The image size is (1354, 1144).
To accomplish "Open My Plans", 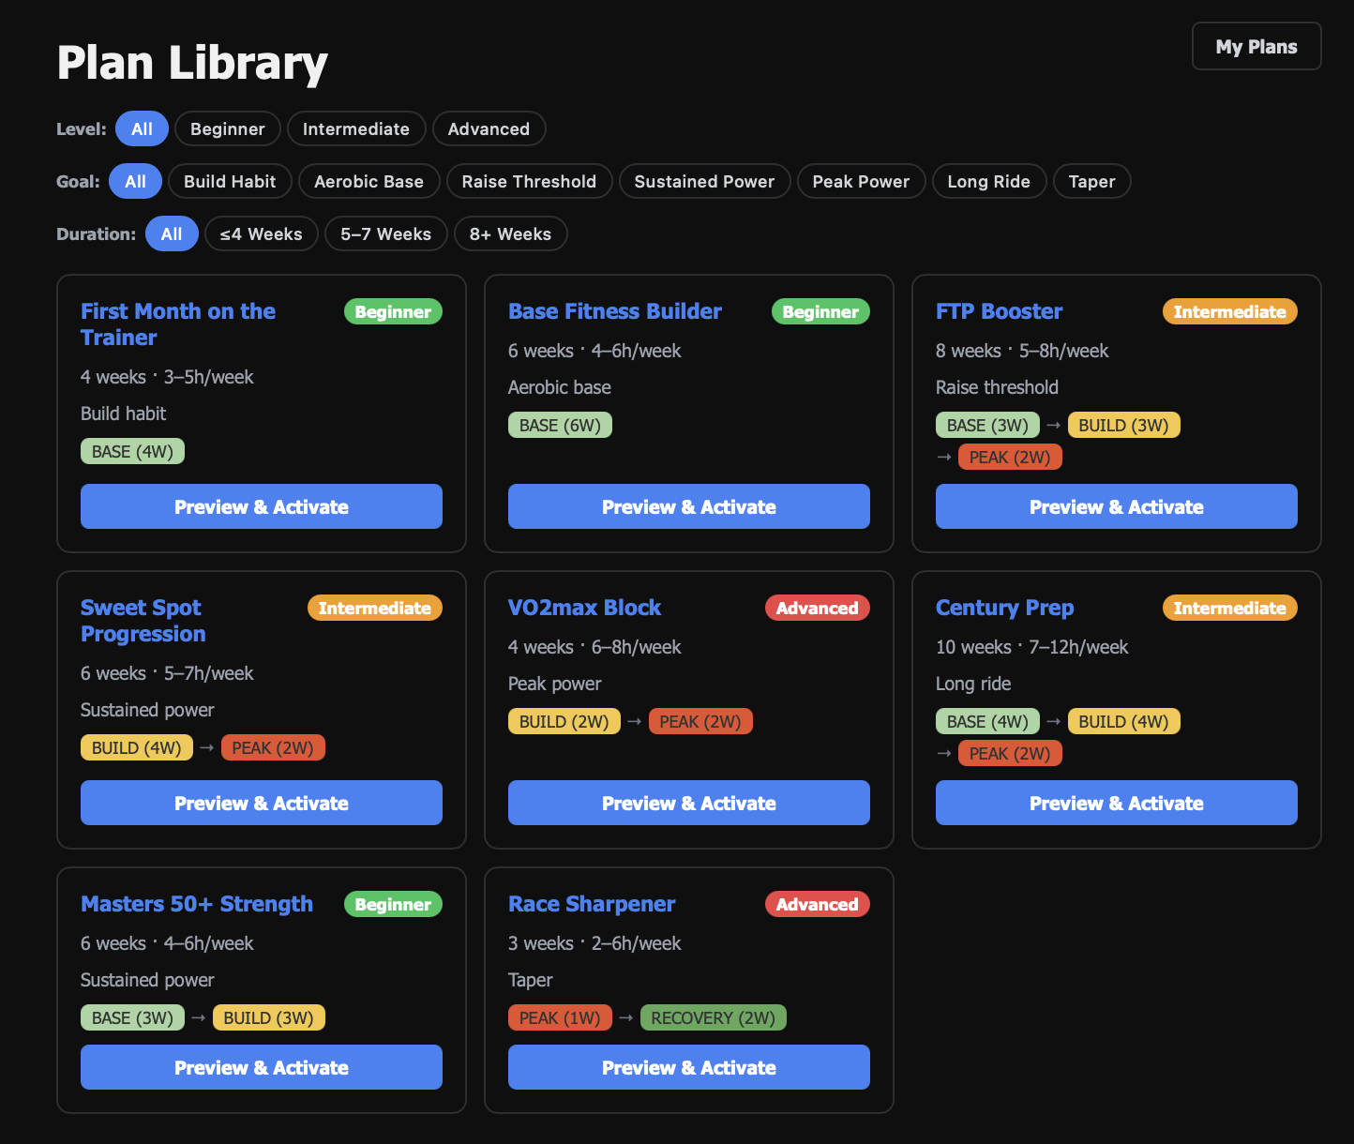I will 1256,45.
